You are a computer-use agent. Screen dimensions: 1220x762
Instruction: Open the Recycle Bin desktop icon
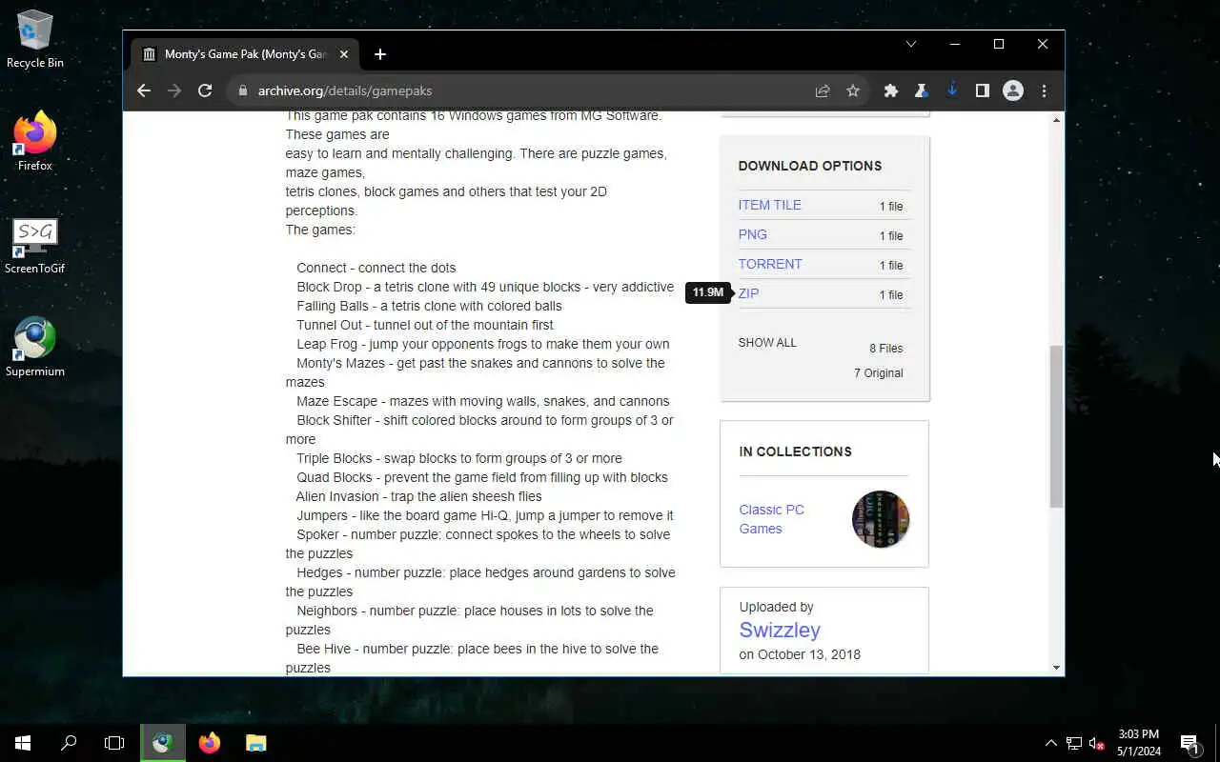(x=35, y=39)
